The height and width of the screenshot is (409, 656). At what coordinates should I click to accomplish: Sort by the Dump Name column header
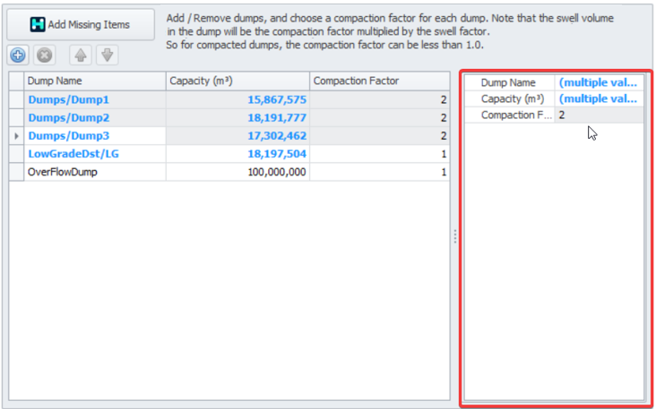[x=95, y=81]
